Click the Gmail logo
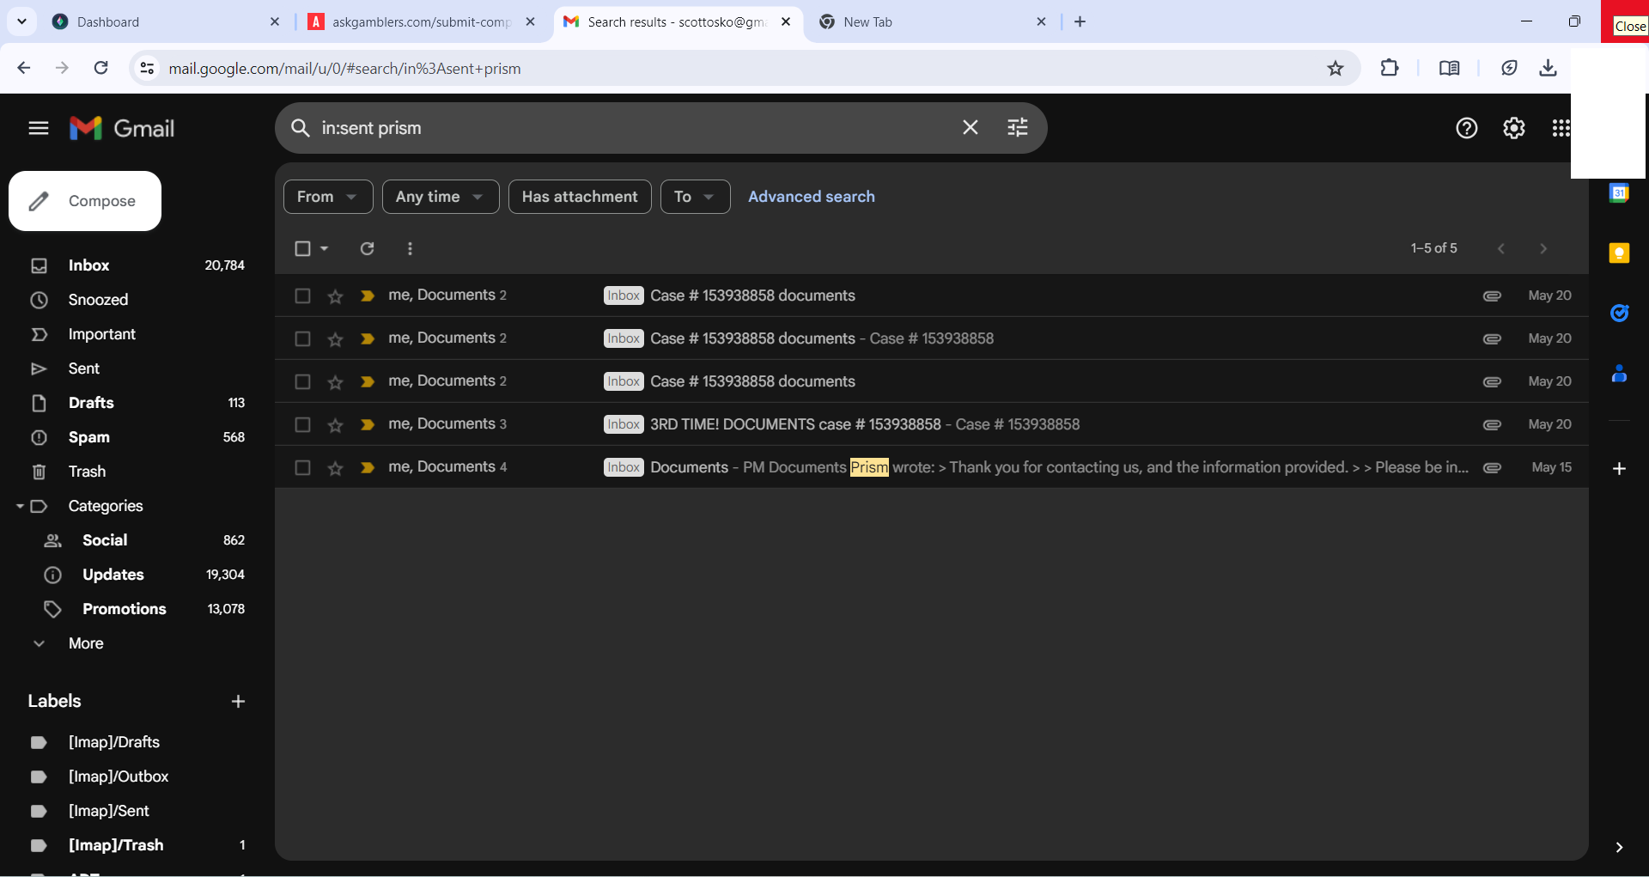 [122, 128]
